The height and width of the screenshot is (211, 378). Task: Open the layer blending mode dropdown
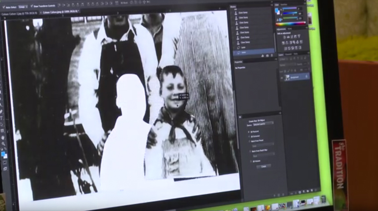click(287, 65)
